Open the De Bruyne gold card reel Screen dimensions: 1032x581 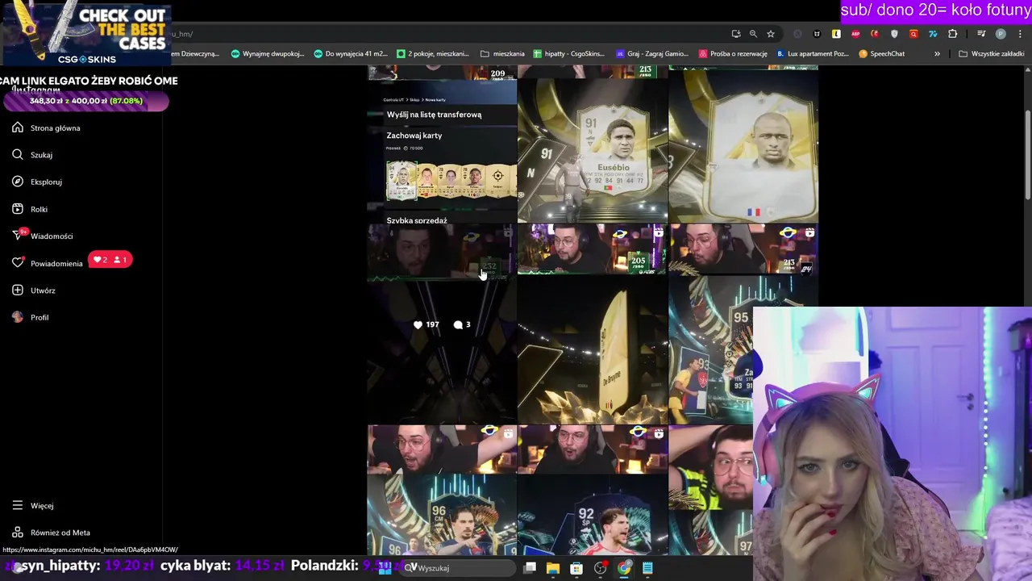tap(593, 324)
